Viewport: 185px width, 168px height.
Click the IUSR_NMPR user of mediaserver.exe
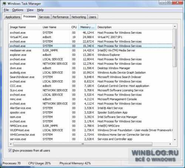coord(50,50)
